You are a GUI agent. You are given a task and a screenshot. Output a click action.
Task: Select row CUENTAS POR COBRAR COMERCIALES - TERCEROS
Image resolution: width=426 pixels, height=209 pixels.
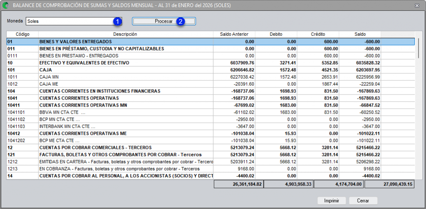[211, 147]
